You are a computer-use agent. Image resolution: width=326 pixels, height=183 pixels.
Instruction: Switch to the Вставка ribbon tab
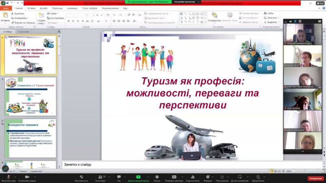pos(31,8)
